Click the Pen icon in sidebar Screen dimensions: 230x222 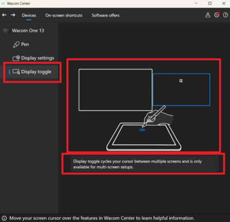click(16, 44)
